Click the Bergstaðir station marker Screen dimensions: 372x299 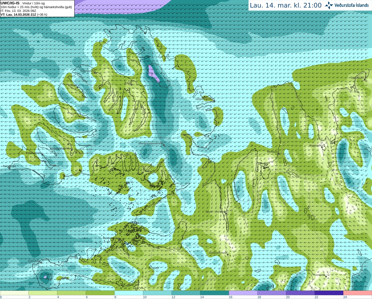pos(322,147)
